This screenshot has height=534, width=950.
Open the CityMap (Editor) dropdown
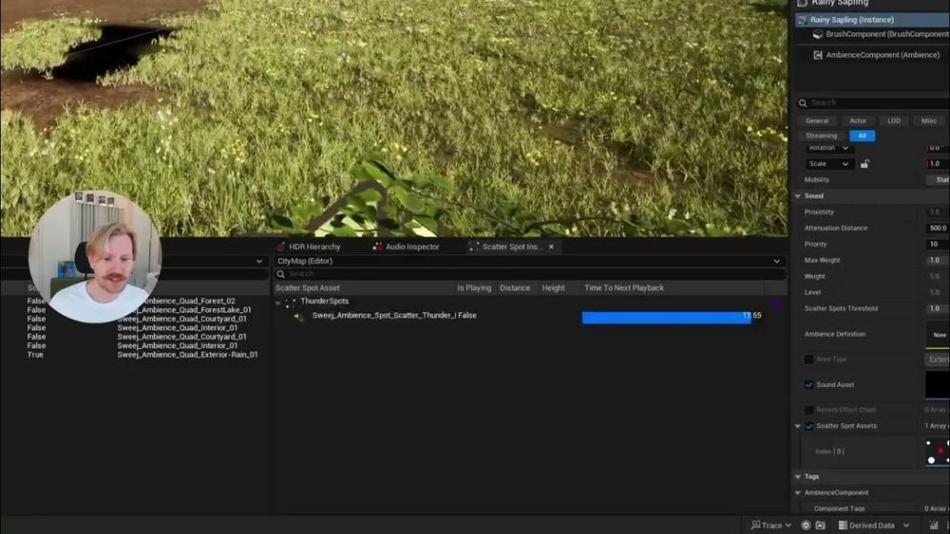click(529, 261)
